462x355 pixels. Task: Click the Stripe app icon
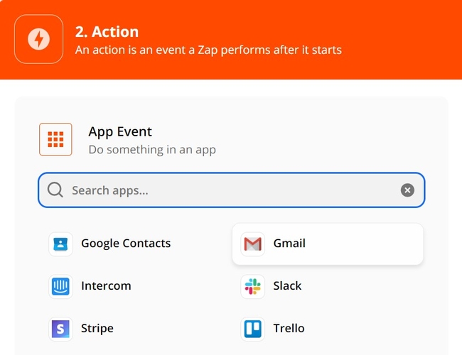(60, 329)
